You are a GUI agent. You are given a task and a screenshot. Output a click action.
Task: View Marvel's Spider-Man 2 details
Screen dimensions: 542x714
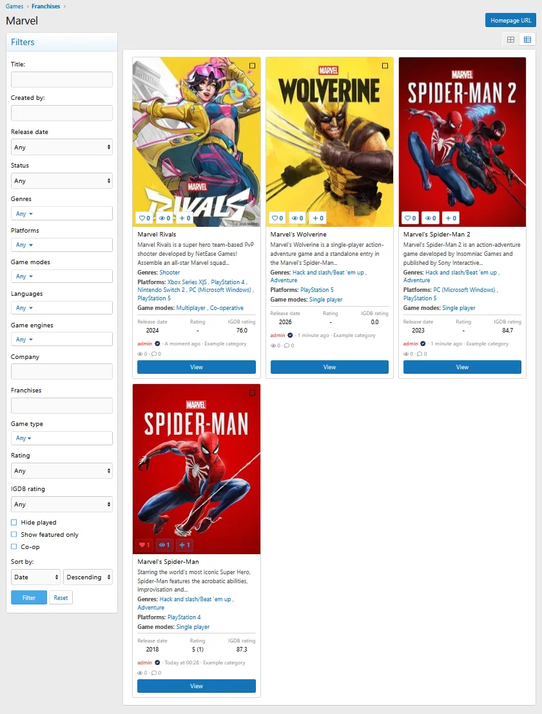click(x=462, y=367)
